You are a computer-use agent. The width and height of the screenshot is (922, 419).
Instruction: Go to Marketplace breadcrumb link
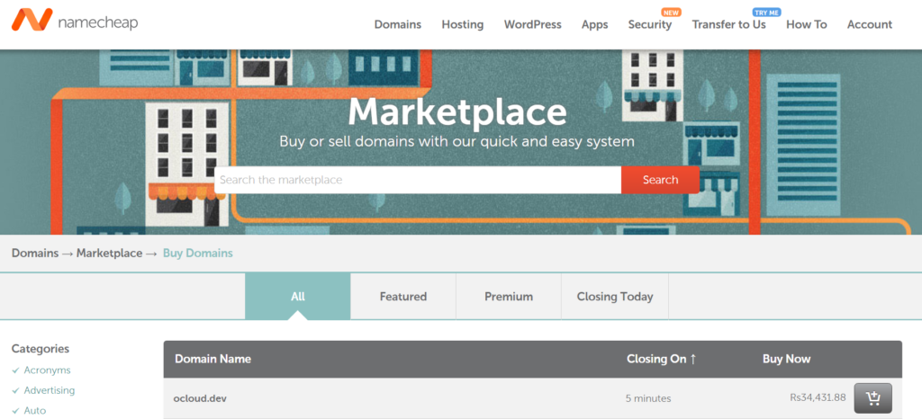click(109, 254)
